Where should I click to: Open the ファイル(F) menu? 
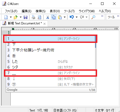[11, 11]
